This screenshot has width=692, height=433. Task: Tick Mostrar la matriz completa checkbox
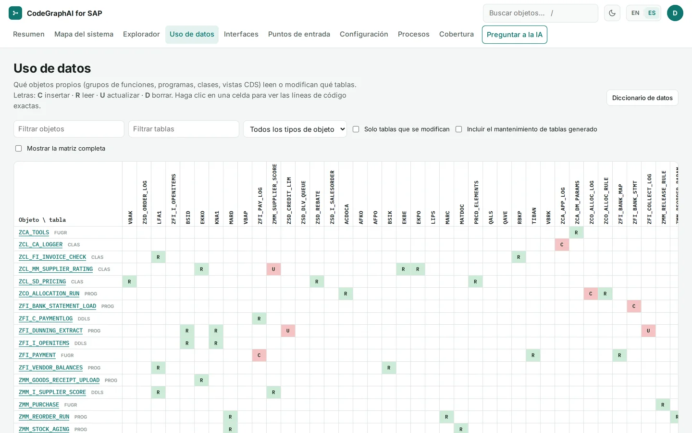click(x=19, y=148)
